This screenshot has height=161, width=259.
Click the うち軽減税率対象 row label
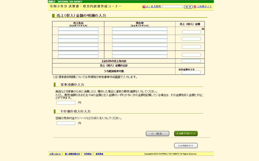(x=114, y=71)
